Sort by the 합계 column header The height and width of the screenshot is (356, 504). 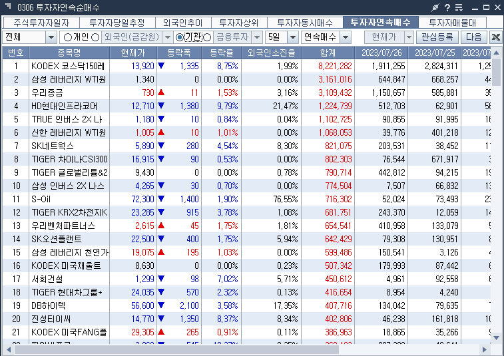(328, 53)
